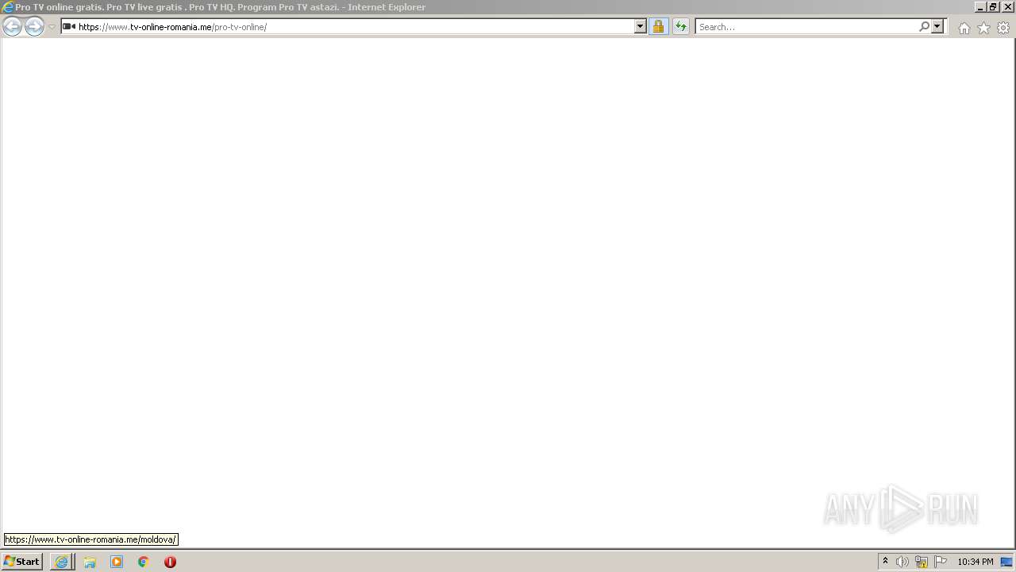The width and height of the screenshot is (1016, 572).
Task: Open volume speaker tray icon
Action: [x=902, y=562]
